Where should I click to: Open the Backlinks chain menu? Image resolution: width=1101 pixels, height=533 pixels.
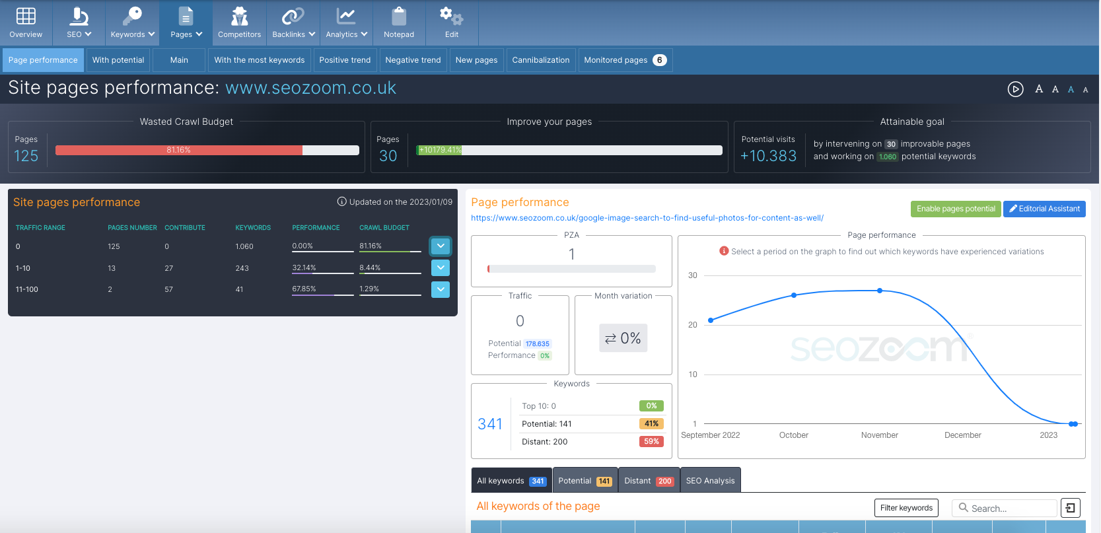293,22
